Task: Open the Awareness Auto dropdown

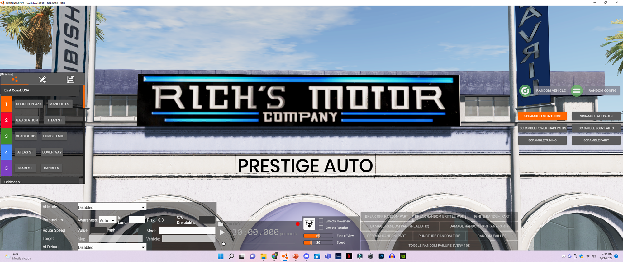Action: coord(108,220)
